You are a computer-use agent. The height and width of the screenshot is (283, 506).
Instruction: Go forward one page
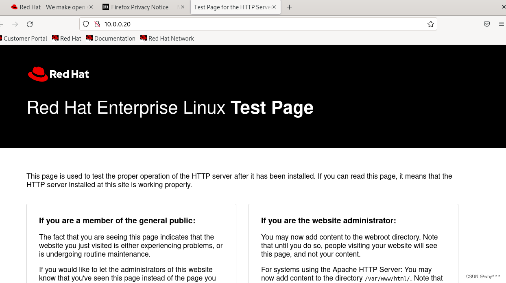(x=15, y=24)
